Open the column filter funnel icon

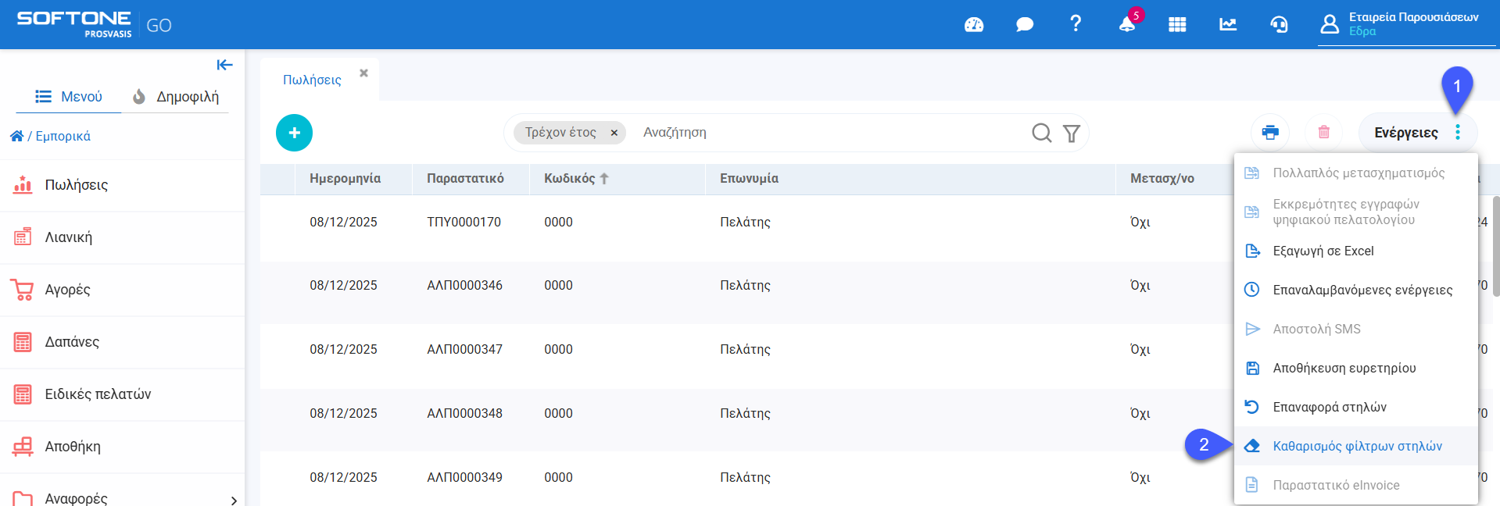coord(1072,134)
